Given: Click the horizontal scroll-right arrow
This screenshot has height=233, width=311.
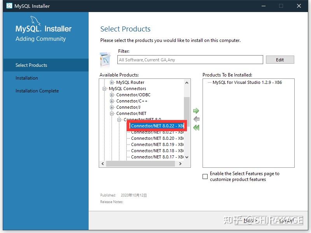Looking at the screenshot, I should (x=180, y=163).
